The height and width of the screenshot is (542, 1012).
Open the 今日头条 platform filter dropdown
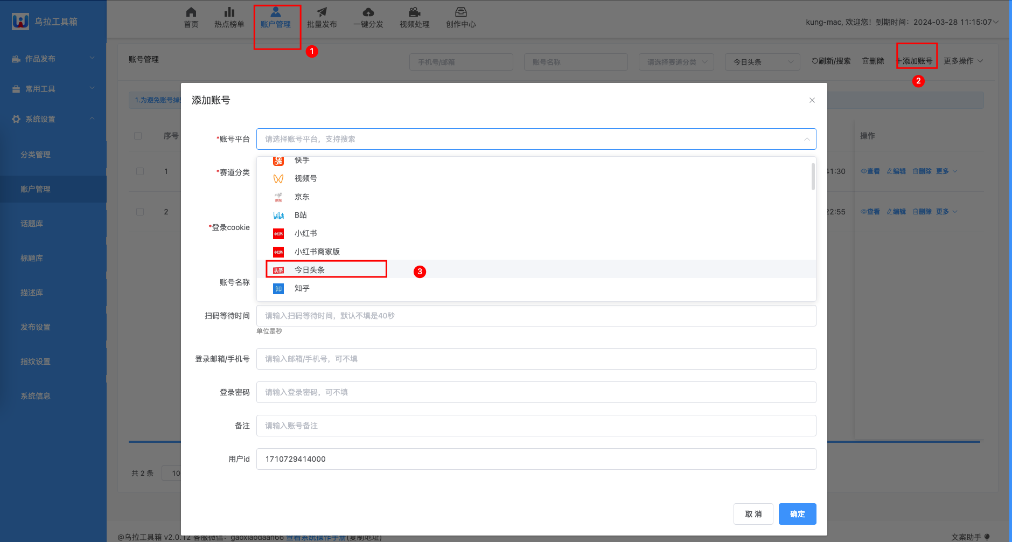[763, 62]
